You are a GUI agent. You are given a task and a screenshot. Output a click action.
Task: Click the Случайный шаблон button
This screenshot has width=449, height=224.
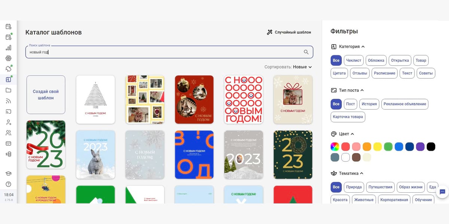click(x=288, y=32)
